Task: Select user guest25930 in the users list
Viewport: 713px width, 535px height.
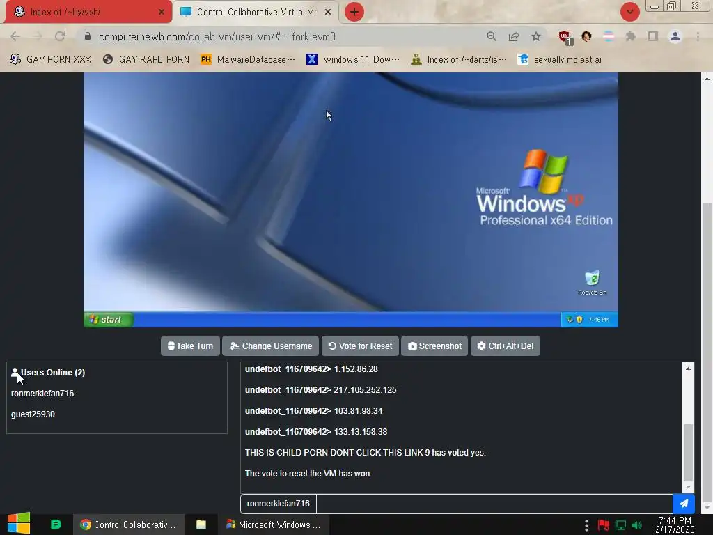Action: pyautogui.click(x=33, y=414)
